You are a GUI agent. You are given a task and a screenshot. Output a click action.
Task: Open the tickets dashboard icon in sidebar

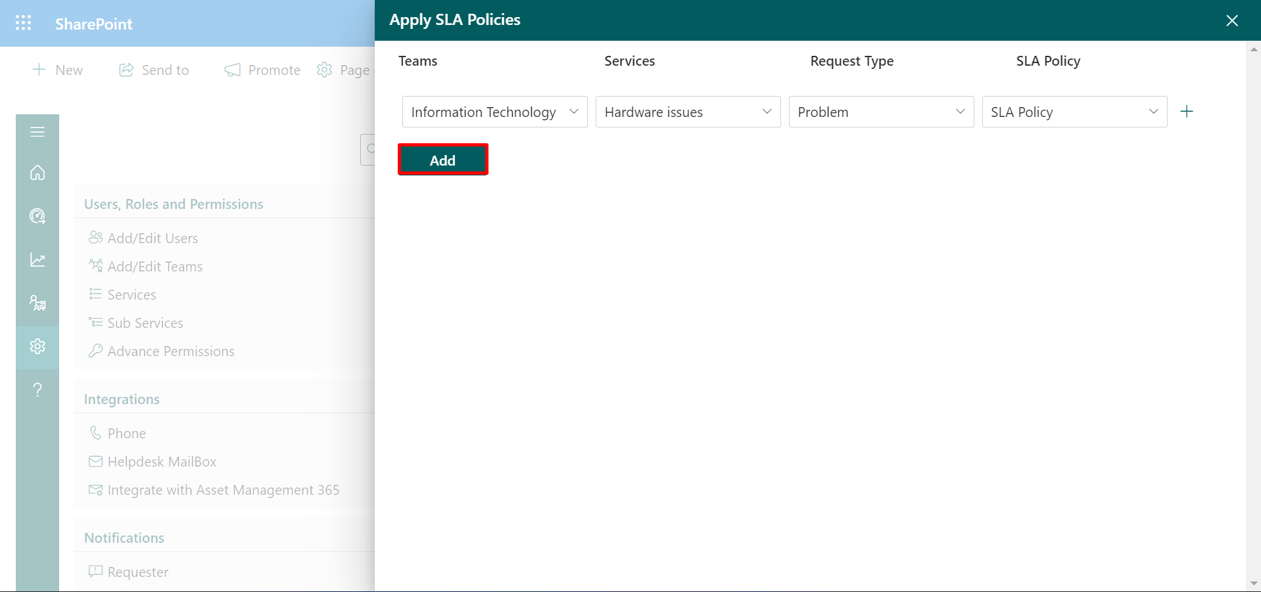[37, 216]
